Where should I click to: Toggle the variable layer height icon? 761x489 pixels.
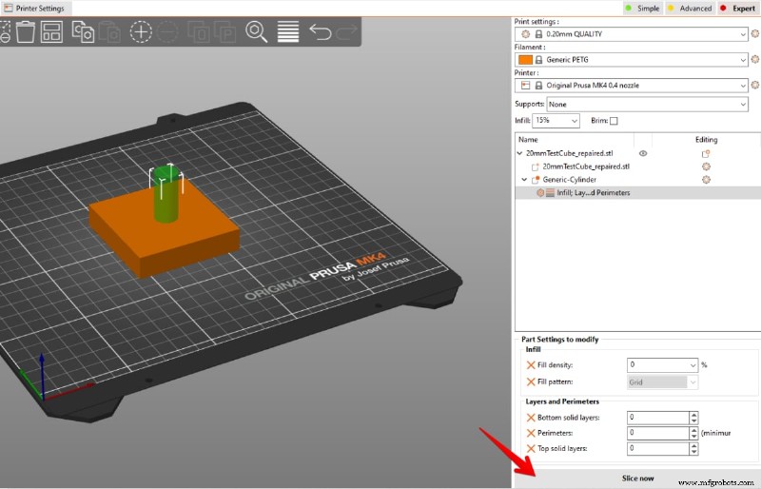tap(288, 32)
